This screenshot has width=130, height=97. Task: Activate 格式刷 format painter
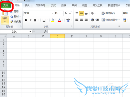coord(15,21)
